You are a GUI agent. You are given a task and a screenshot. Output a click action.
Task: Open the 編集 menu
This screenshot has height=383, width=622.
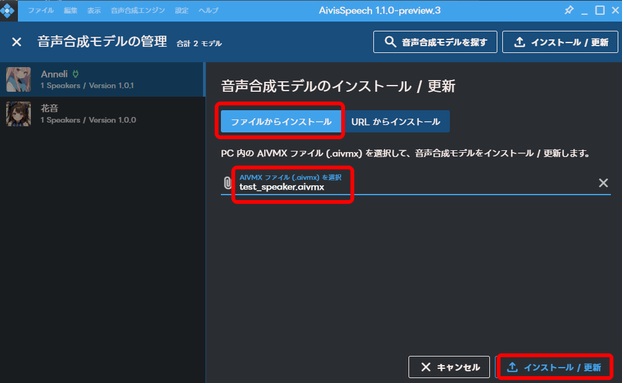70,10
